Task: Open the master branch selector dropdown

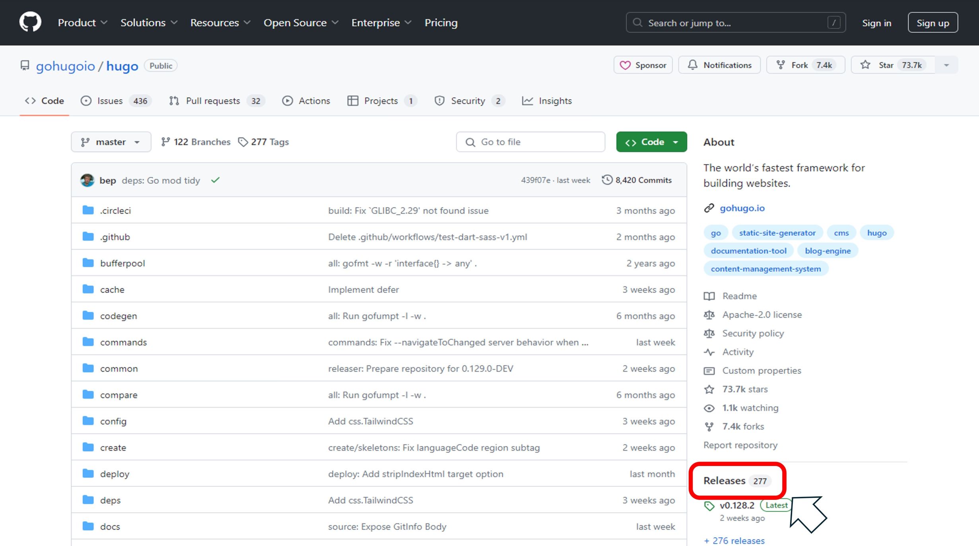Action: click(x=111, y=142)
